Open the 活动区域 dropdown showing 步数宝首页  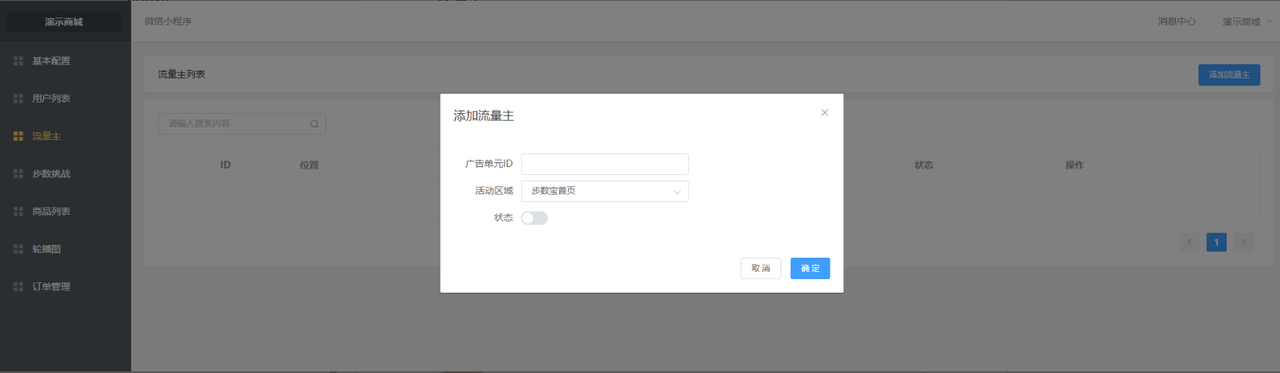click(x=605, y=191)
